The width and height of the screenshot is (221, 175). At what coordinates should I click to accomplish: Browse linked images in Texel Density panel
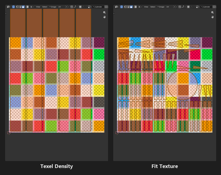pyautogui.click(x=90, y=7)
